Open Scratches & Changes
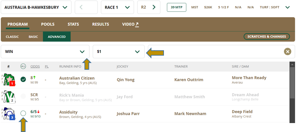The image size is (300, 132). [267, 36]
